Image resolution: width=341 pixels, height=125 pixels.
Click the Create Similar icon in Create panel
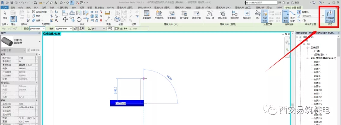[x=117, y=19]
